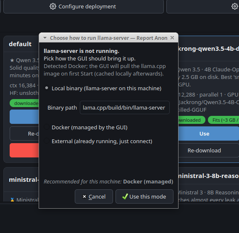Viewport: 239px width, 233px height.
Task: Cancel the llama-server dialog
Action: click(94, 196)
